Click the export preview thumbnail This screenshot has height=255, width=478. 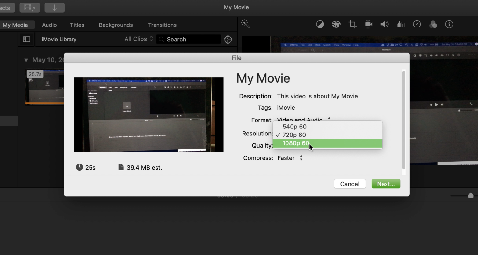(149, 115)
